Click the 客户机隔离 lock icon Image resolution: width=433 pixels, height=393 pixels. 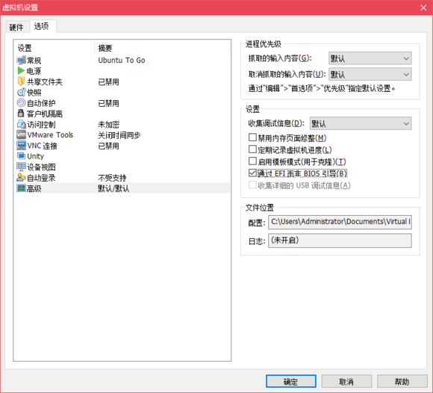pyautogui.click(x=21, y=114)
